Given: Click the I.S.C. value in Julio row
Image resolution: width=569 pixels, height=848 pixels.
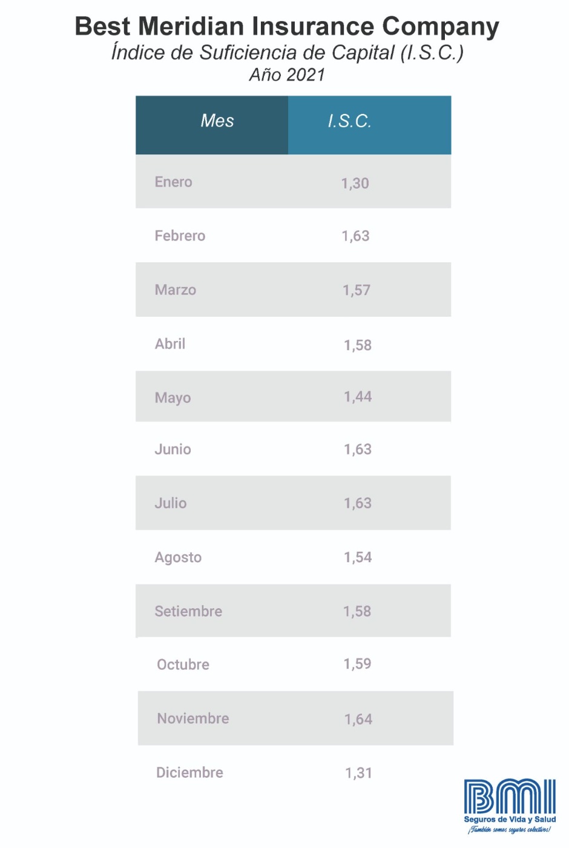Looking at the screenshot, I should click(x=358, y=503).
